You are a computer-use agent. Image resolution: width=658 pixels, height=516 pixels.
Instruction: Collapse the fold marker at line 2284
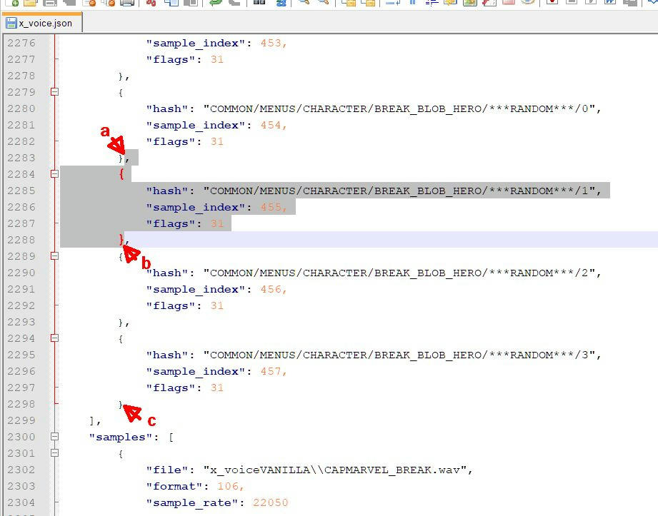click(54, 174)
